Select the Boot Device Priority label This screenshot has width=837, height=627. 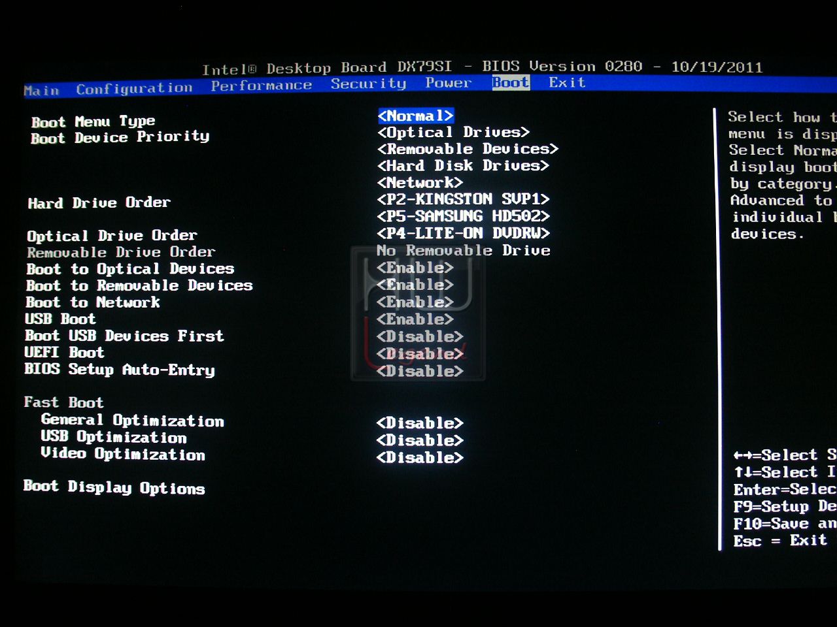tap(120, 137)
